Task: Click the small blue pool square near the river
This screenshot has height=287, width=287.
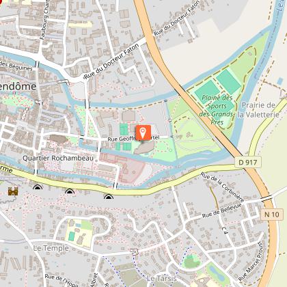Action: click(280, 81)
